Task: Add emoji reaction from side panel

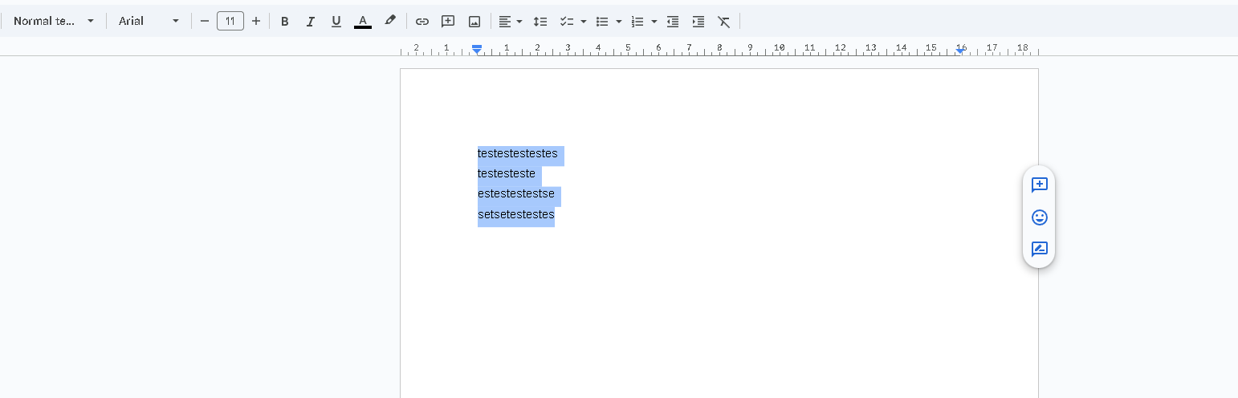Action: coord(1039,217)
